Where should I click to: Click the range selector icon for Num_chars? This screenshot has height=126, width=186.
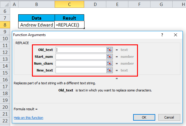coord(109,63)
